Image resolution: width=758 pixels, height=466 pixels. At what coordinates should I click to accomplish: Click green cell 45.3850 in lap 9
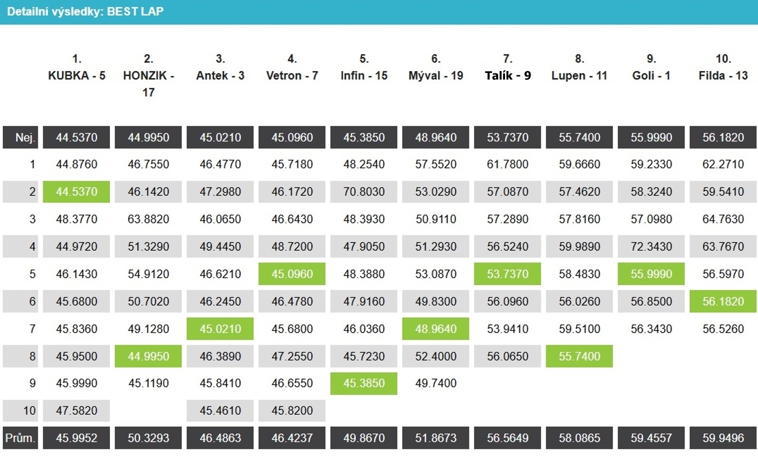point(364,383)
